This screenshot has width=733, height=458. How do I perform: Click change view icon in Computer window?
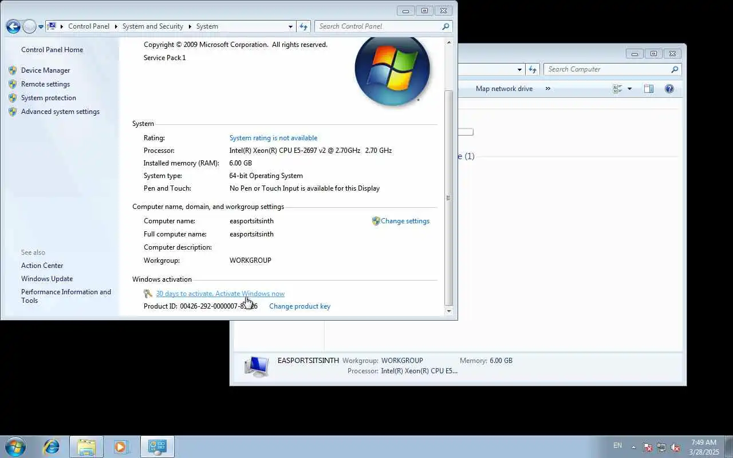click(617, 89)
